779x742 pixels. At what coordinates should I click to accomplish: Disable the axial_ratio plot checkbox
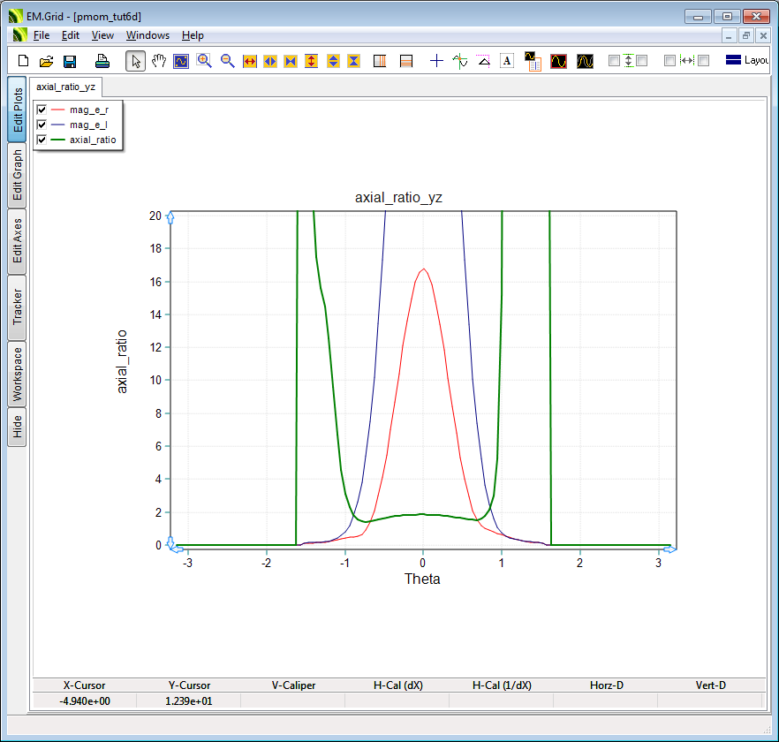[42, 140]
